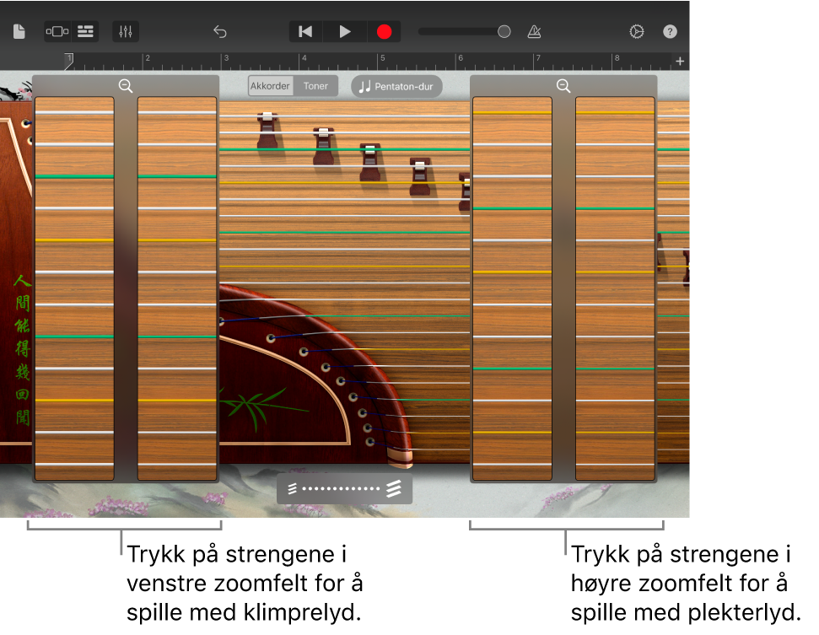
Task: Zoom out the right chord strip
Action: (x=563, y=85)
